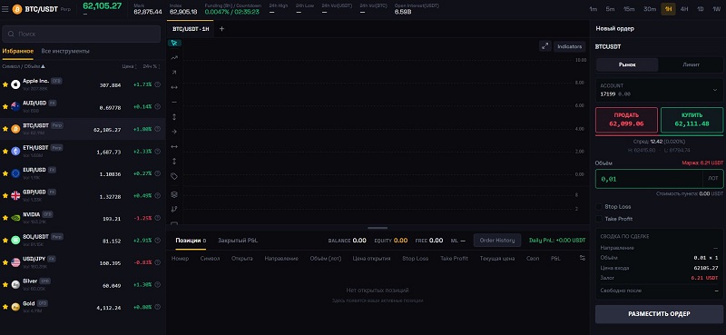726x335 pixels.
Task: Open the Indicators menu
Action: tap(570, 46)
